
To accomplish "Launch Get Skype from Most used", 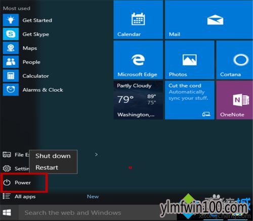I will tap(11, 34).
